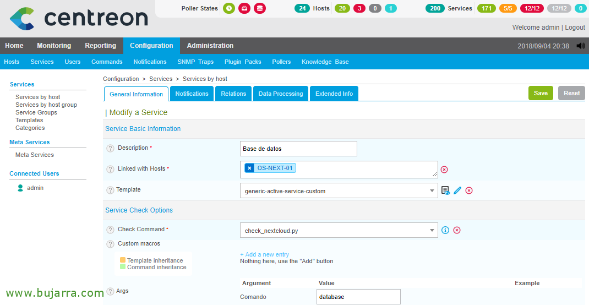This screenshot has width=589, height=305.
Task: Open the Check Command dropdown
Action: point(339,230)
